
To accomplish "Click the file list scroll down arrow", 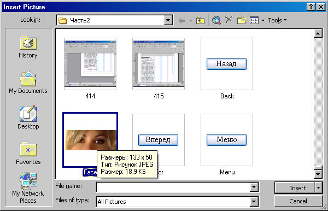I will pos(318,174).
